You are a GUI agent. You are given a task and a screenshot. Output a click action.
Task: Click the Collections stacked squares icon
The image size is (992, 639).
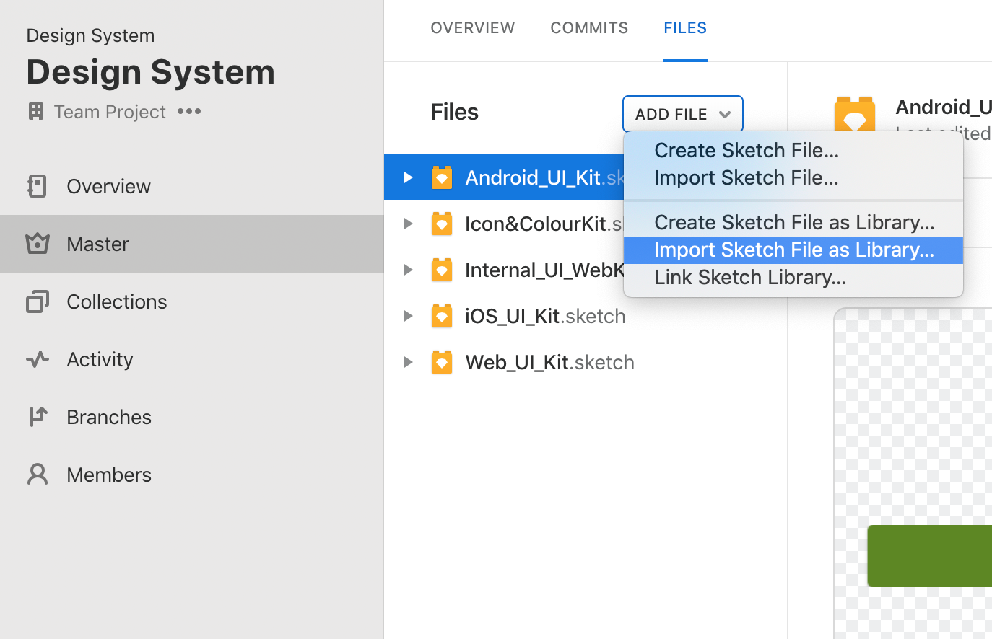click(x=37, y=301)
